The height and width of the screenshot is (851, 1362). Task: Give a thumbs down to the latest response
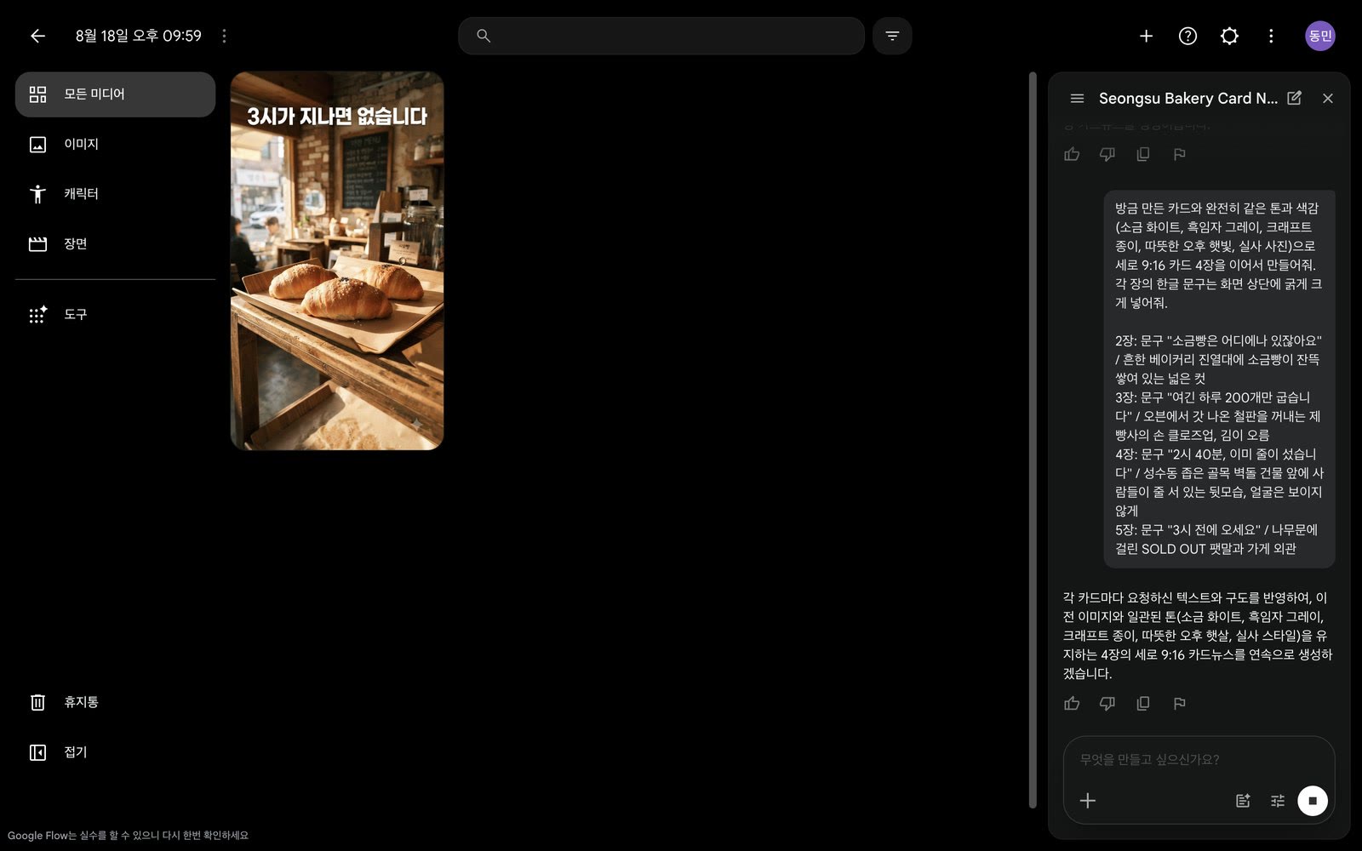(1107, 704)
